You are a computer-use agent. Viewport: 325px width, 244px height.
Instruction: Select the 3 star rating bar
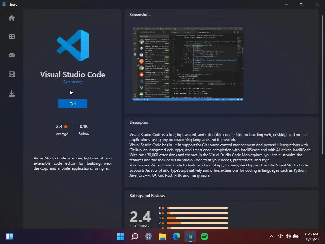click(197, 218)
